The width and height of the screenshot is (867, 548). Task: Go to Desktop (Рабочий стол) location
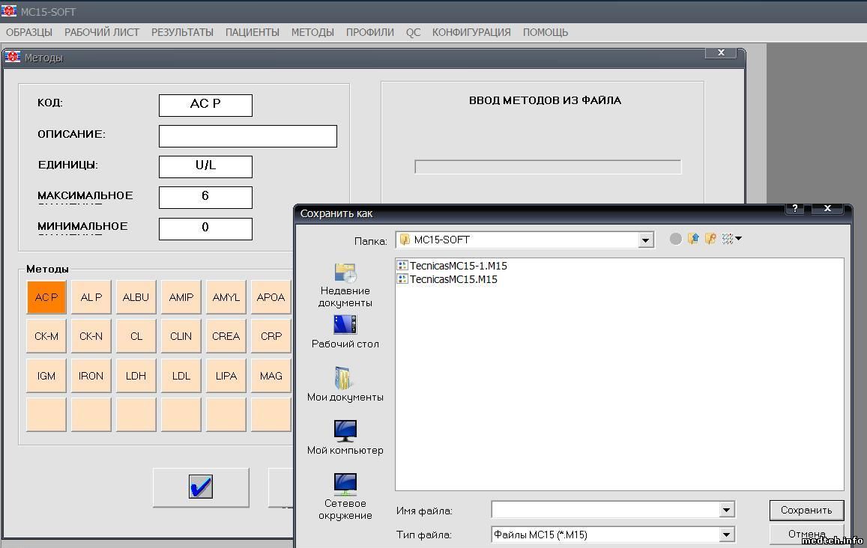345,331
